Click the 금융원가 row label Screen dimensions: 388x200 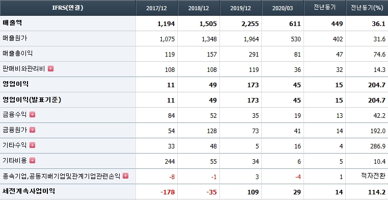15,130
